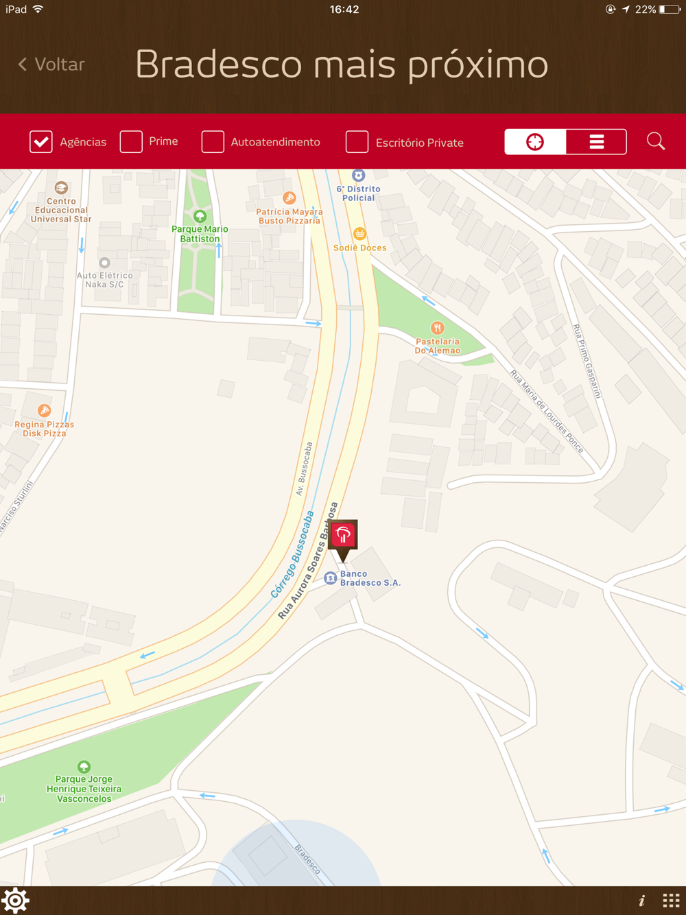Tap the Banco Bradesco S.A. map label
Image resolution: width=686 pixels, height=915 pixels.
click(370, 578)
